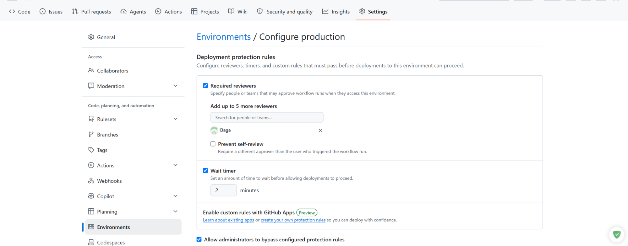This screenshot has width=628, height=246.
Task: Expand the Planning section chevron
Action: [x=175, y=211]
